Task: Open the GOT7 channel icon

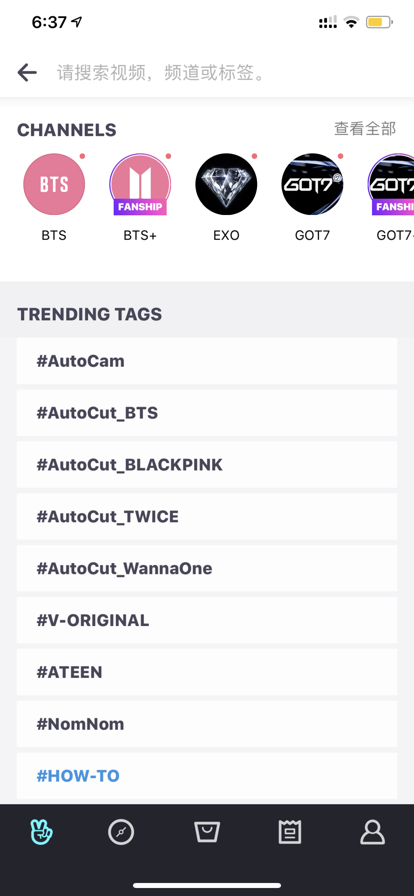Action: pos(312,184)
